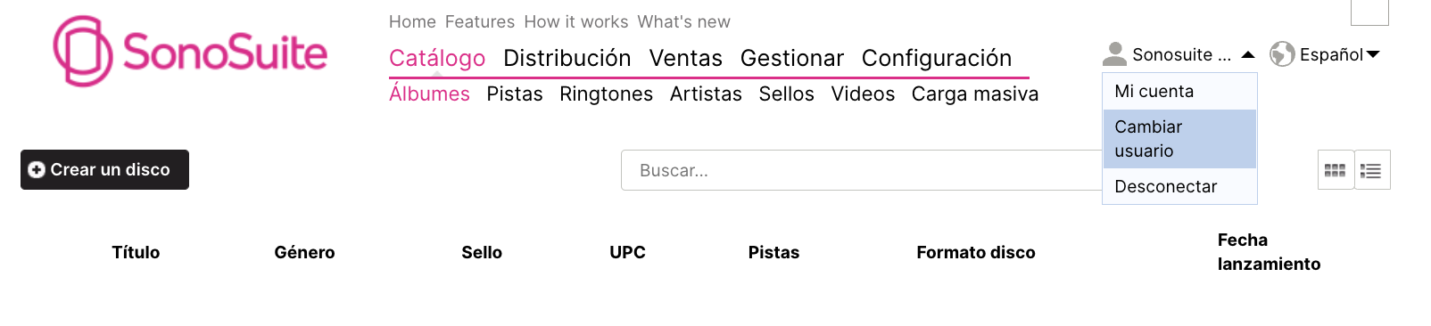Click the SonoSuite logo

(190, 52)
